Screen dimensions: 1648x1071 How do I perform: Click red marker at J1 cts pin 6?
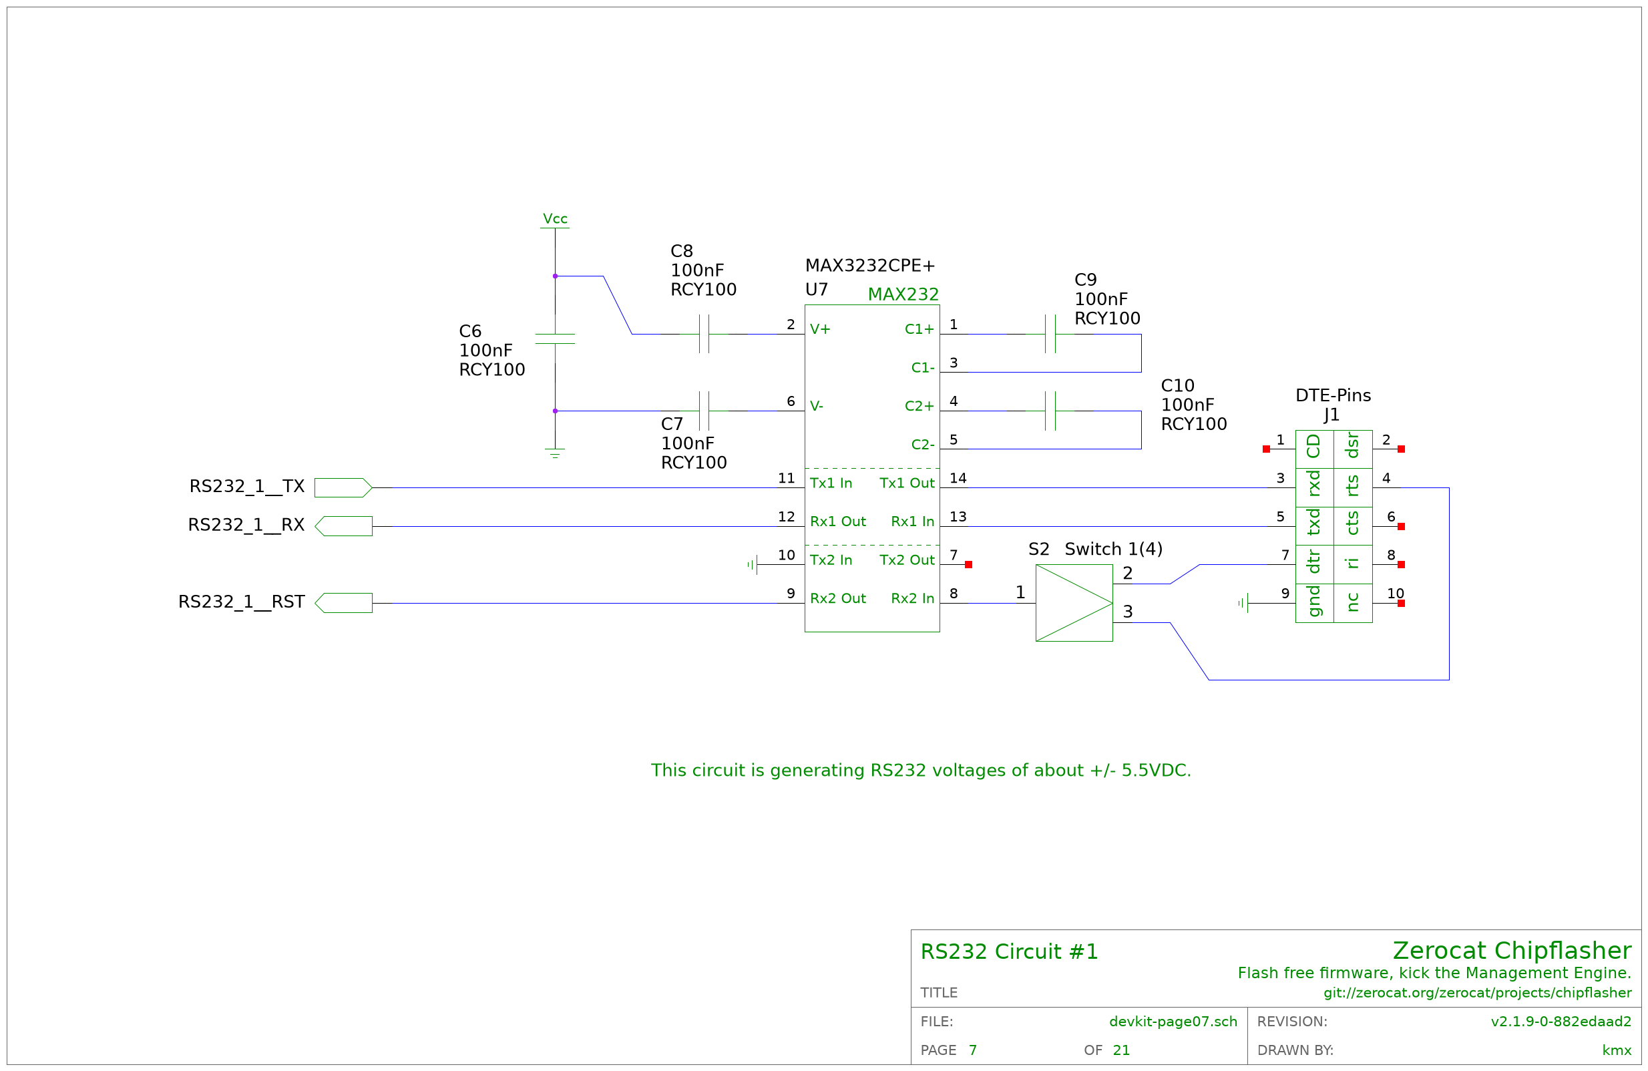1401,526
